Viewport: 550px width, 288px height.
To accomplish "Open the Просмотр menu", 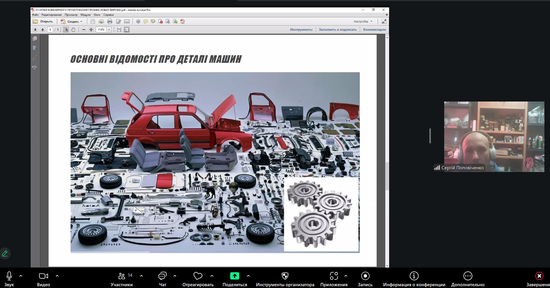I will coord(71,15).
